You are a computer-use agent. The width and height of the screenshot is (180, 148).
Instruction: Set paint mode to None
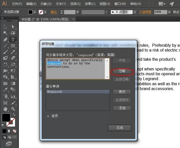[x=15, y=131]
